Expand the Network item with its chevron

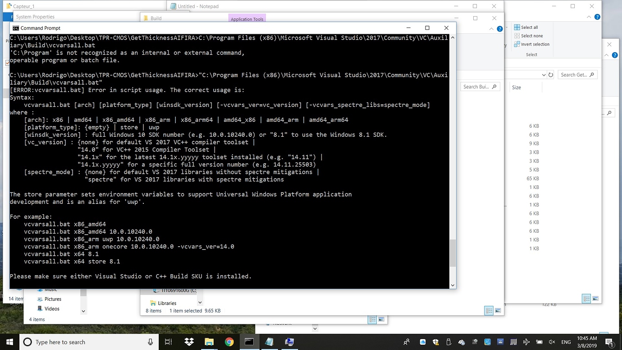pyautogui.click(x=315, y=328)
